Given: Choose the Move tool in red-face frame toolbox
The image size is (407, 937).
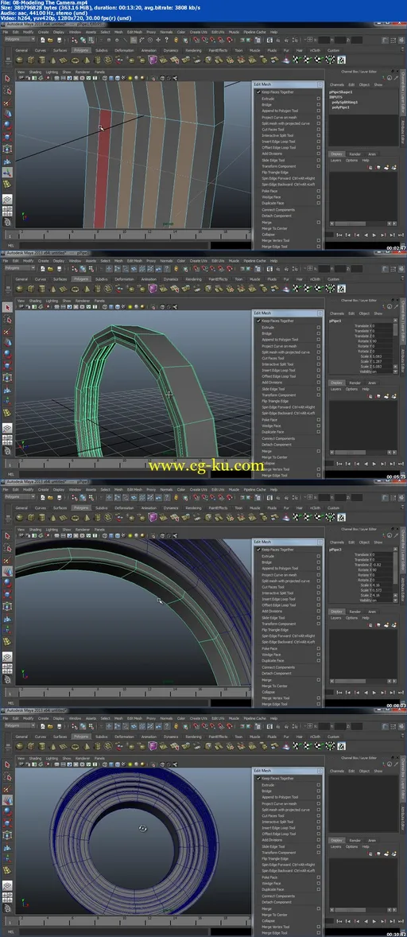Looking at the screenshot, I should click(7, 114).
